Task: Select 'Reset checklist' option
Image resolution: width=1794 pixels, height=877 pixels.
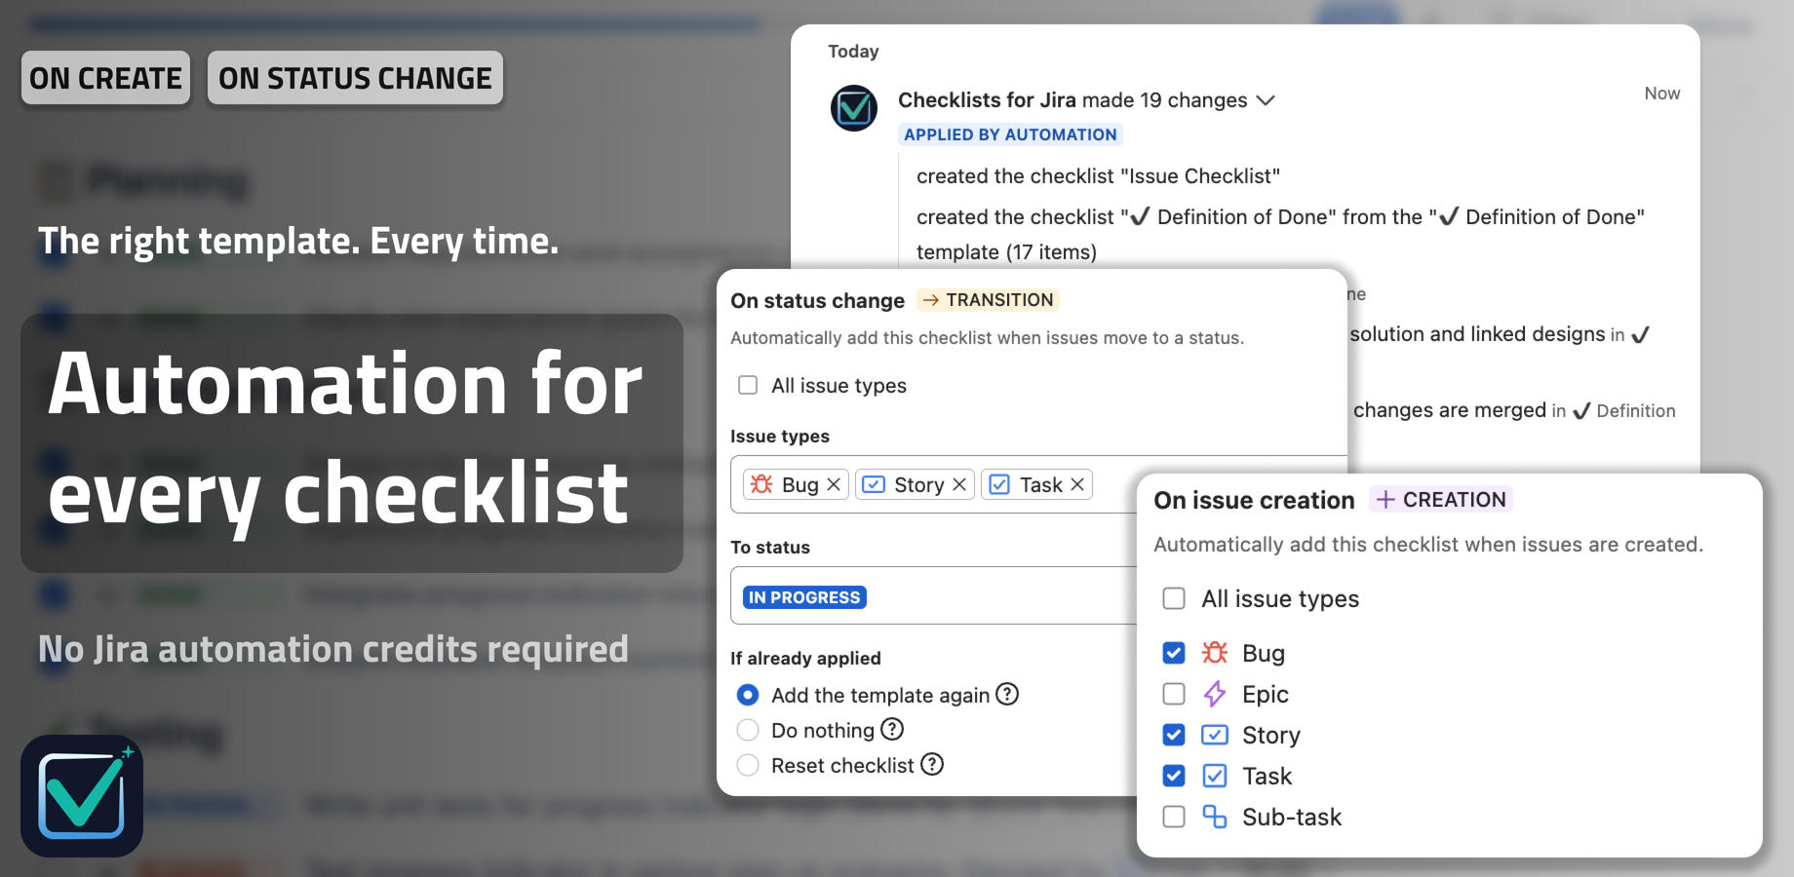Action: click(x=748, y=765)
